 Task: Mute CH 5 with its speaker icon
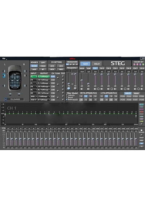tap(122, 89)
